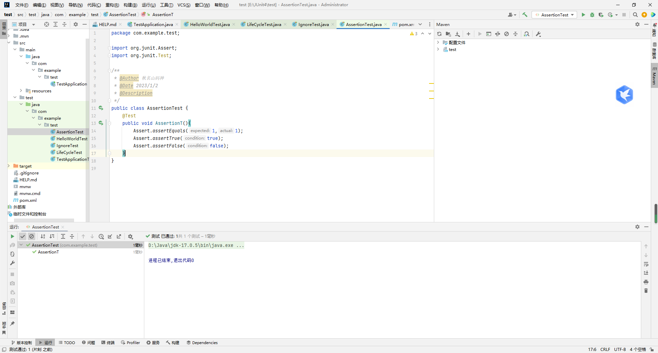
Task: Open the 版本控制 tool window
Action: click(x=22, y=342)
